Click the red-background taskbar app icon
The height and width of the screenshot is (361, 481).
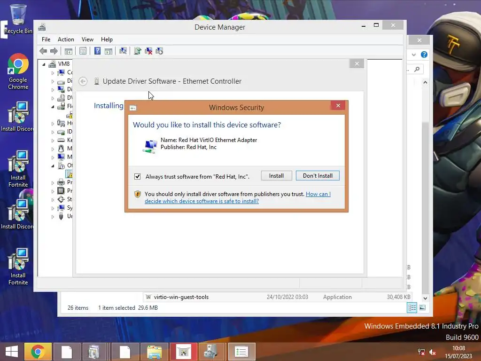coord(184,352)
